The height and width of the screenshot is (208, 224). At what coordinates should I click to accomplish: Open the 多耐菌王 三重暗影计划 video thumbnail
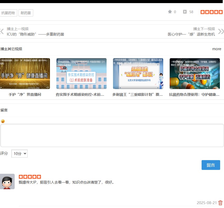tap(138, 73)
